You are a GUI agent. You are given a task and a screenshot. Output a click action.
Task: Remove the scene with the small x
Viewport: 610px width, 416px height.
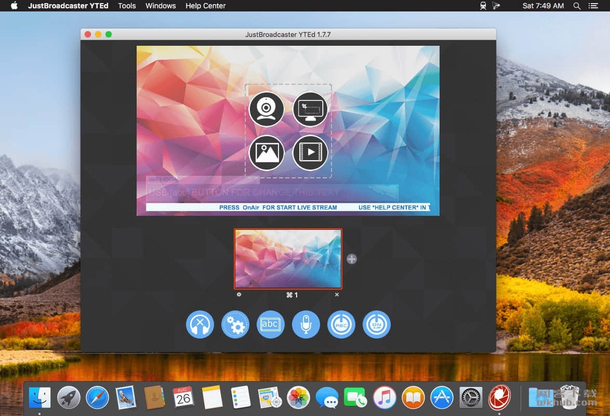point(337,295)
